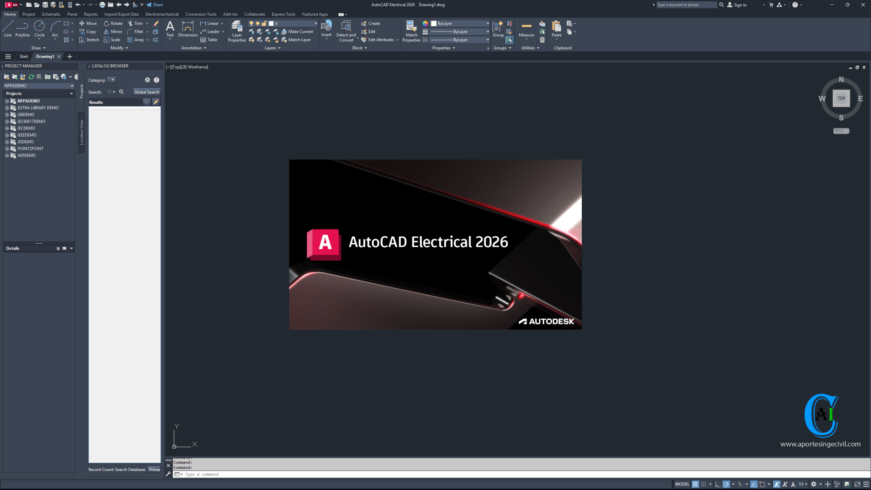This screenshot has width=871, height=490.
Task: Toggle isometric drafting mode
Action: click(740, 484)
